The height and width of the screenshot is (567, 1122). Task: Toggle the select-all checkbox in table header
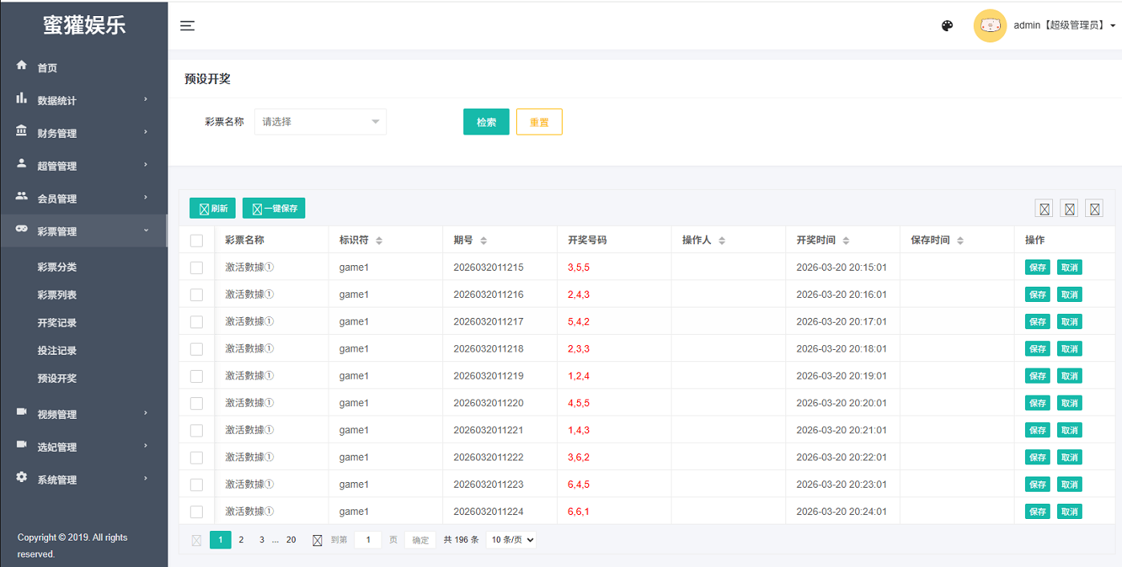tap(196, 240)
